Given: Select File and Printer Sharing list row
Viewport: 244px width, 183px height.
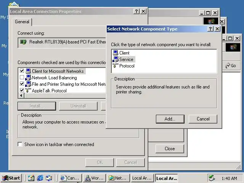Looking at the screenshot, I should (x=62, y=84).
